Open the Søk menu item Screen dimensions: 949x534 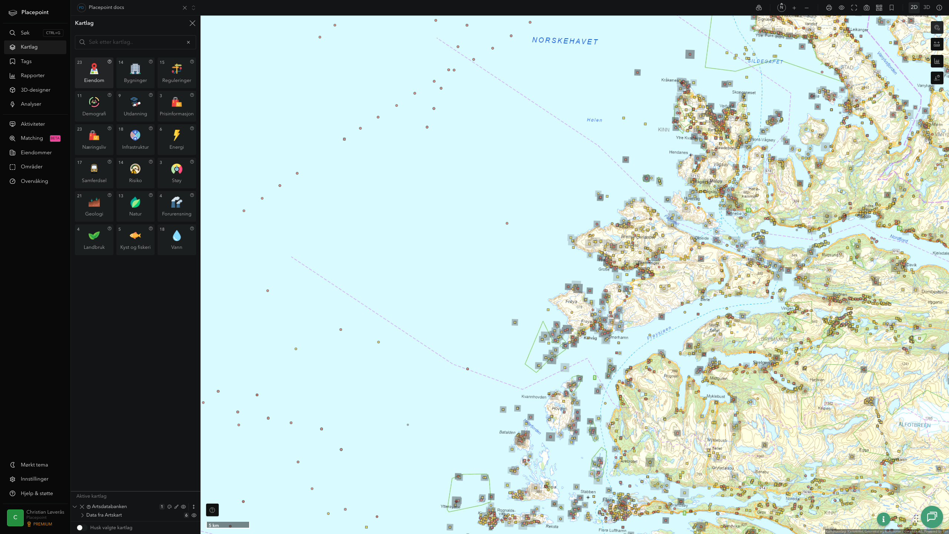click(x=35, y=33)
